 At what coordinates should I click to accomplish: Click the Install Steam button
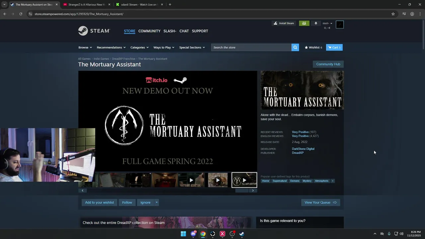(284, 23)
